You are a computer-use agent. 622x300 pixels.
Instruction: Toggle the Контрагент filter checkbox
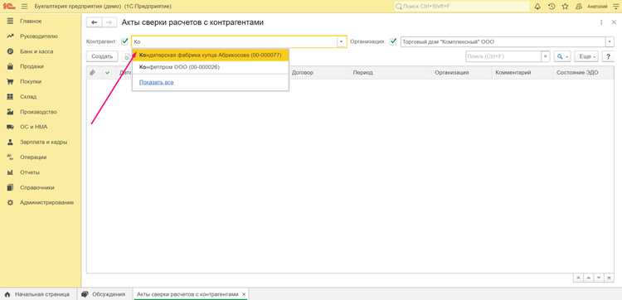point(125,41)
